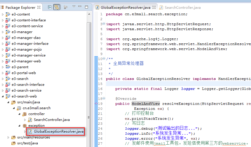Fold the Javadoc comment at line 10

[x=104, y=59]
